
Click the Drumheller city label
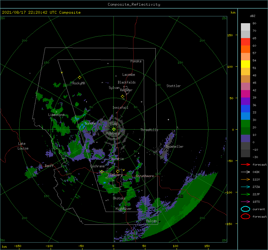tap(174, 147)
